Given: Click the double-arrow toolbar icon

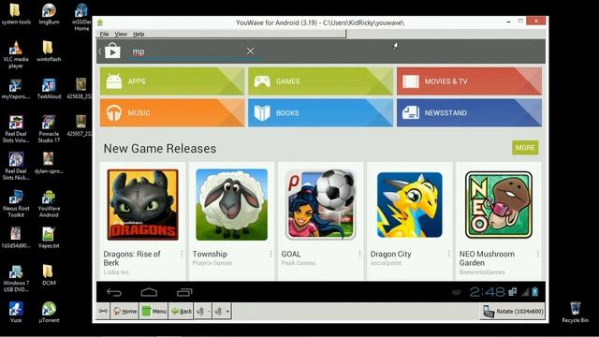Looking at the screenshot, I should pos(103,311).
